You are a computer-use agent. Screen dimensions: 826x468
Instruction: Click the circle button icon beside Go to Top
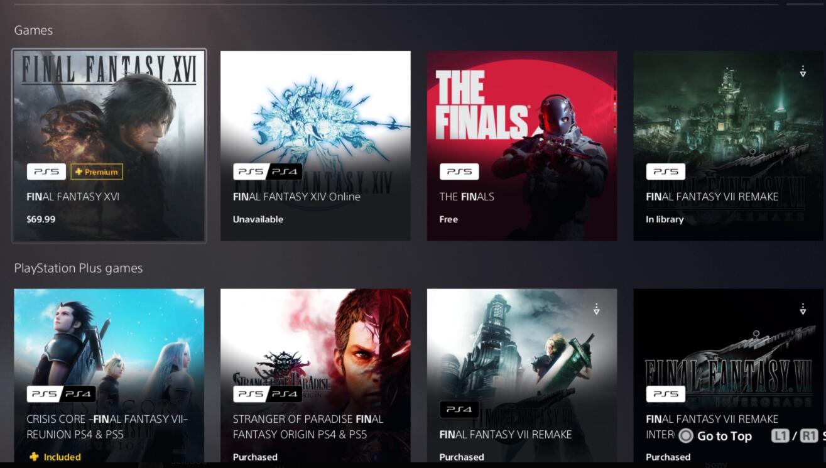click(x=685, y=436)
